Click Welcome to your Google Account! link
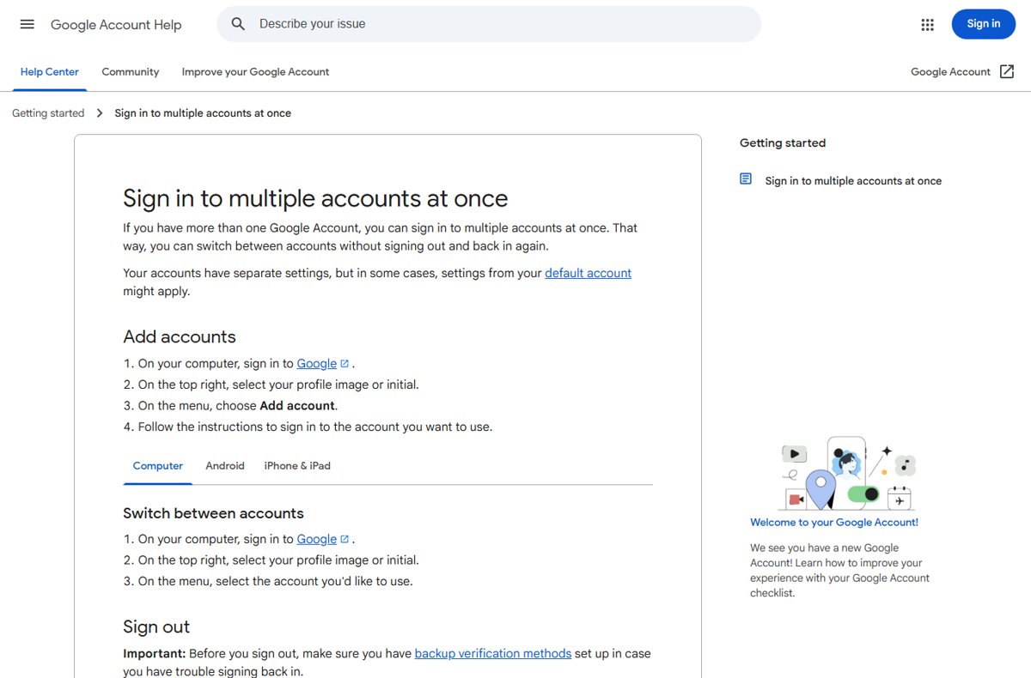The width and height of the screenshot is (1031, 678). tap(834, 522)
